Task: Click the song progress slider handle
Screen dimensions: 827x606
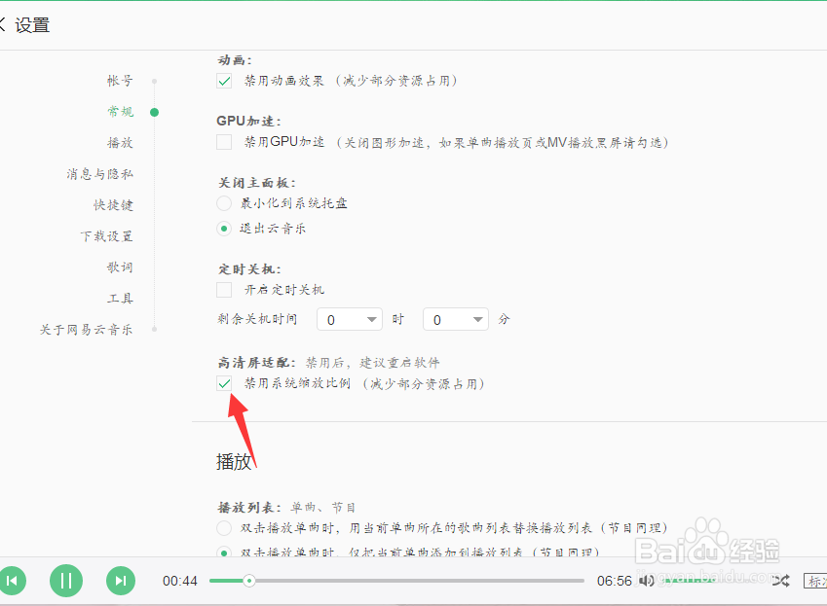Action: point(249,581)
